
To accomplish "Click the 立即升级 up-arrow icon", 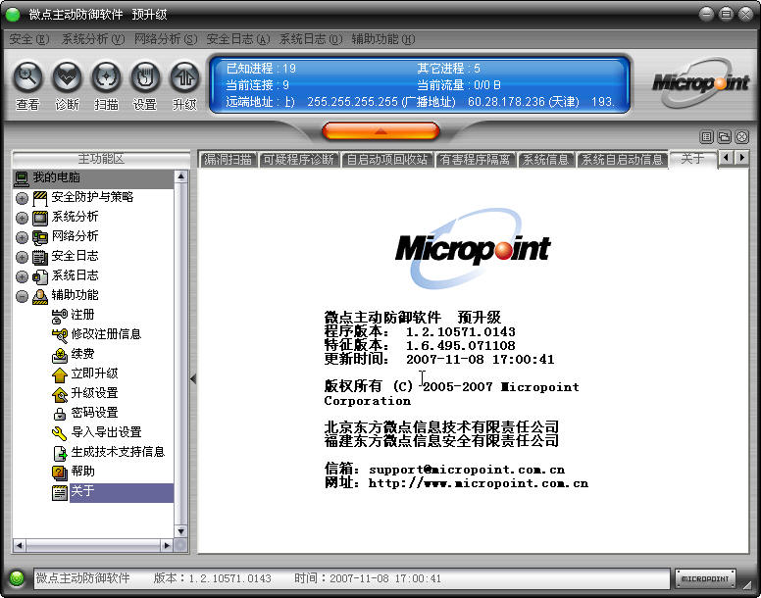I will click(59, 374).
